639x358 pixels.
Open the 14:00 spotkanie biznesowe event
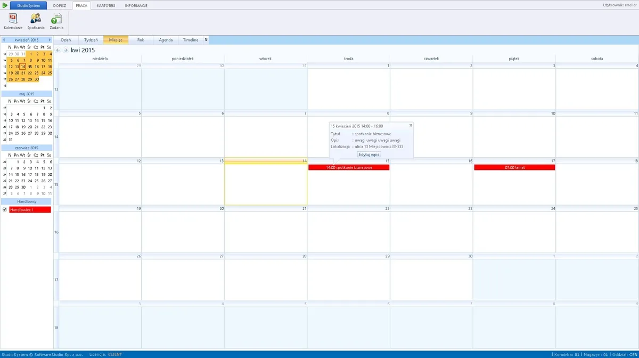[x=349, y=167]
